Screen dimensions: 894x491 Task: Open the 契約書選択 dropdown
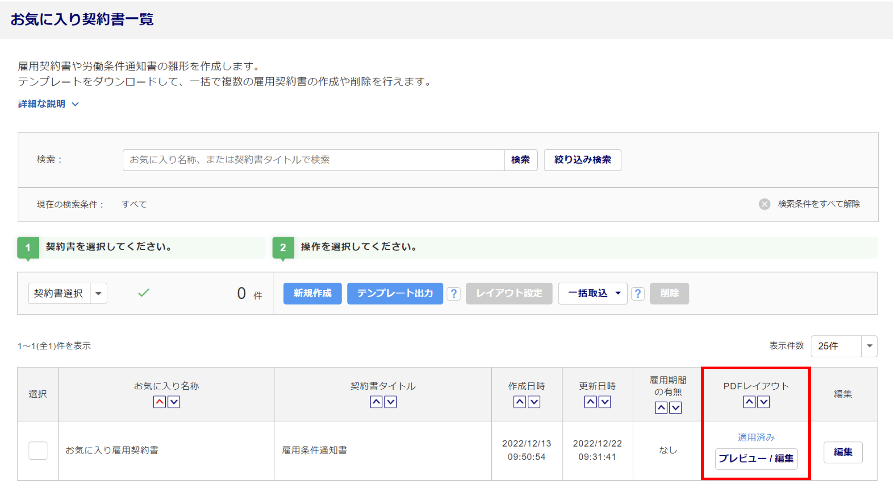[98, 293]
